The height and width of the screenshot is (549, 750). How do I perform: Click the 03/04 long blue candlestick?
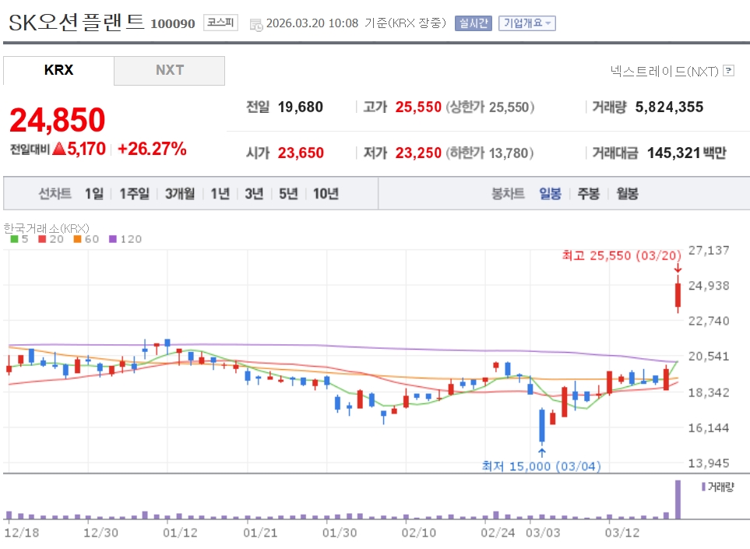542,425
